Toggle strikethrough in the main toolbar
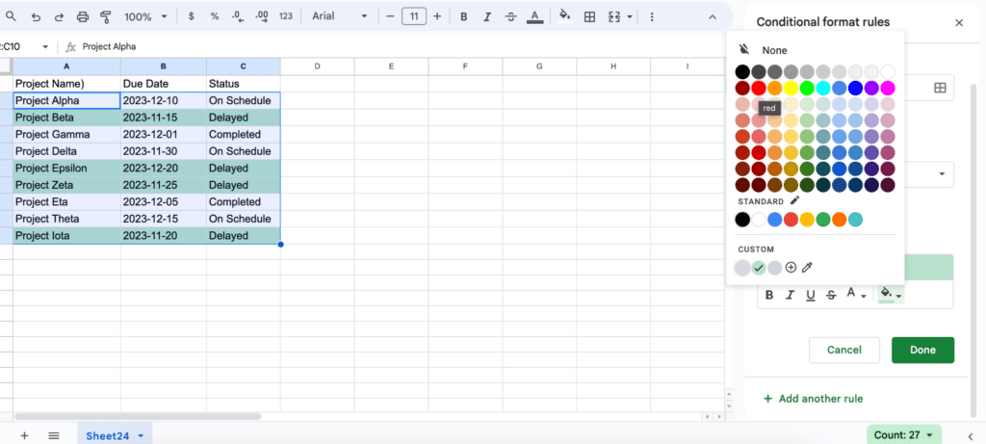The width and height of the screenshot is (986, 444). 510,17
